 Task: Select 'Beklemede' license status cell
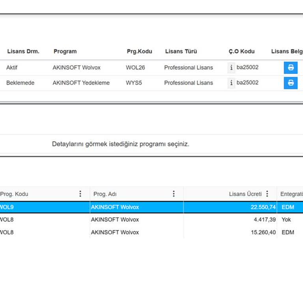20,83
